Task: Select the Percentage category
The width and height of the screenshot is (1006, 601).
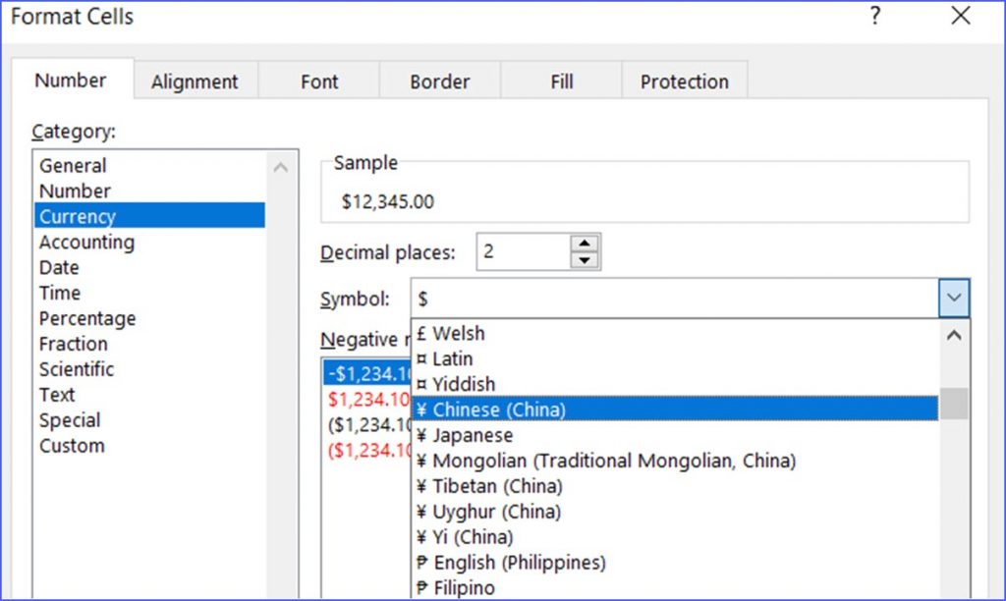Action: click(86, 318)
